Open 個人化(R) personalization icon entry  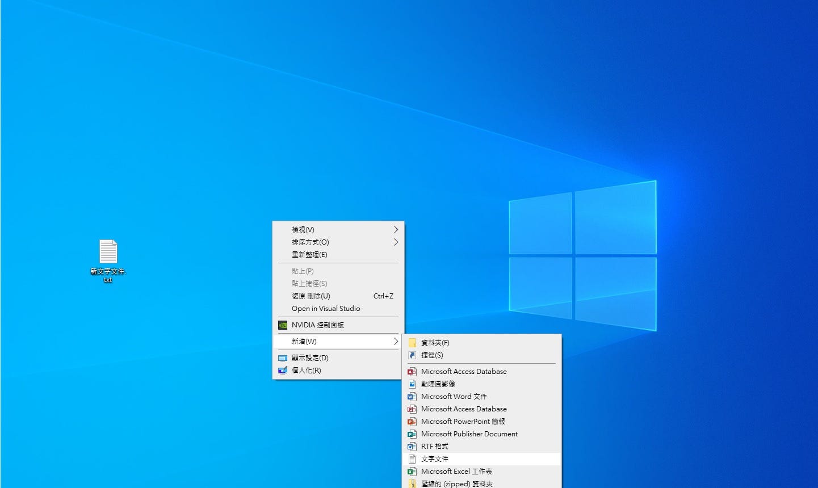point(283,371)
